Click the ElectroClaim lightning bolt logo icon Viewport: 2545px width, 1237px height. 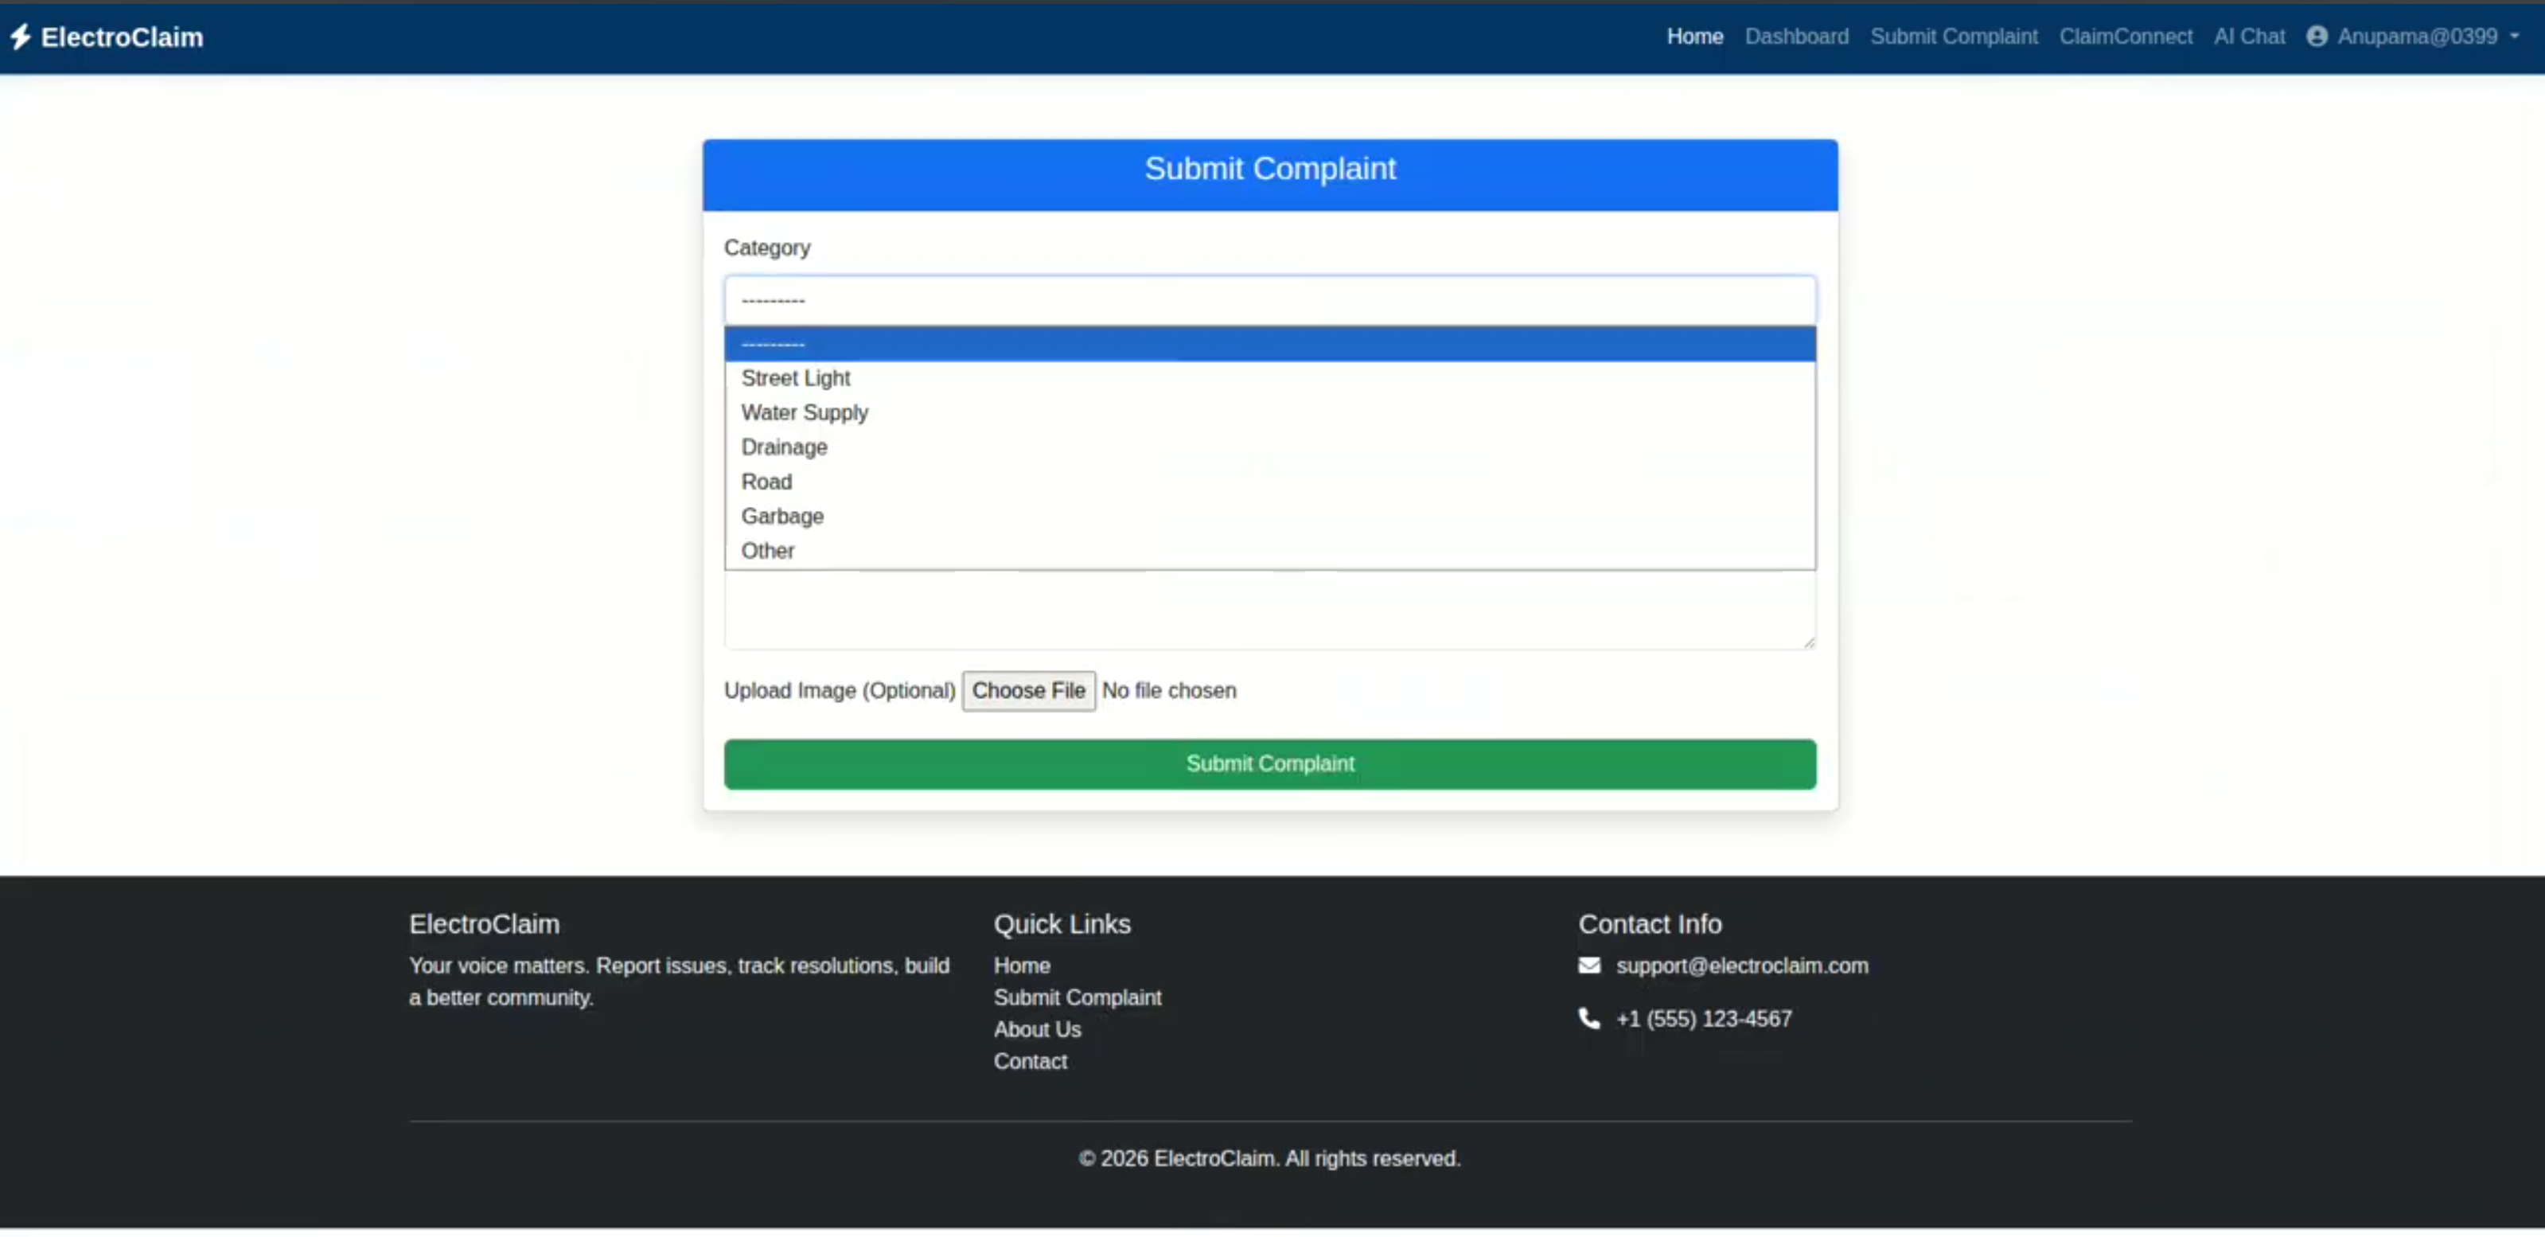click(21, 37)
